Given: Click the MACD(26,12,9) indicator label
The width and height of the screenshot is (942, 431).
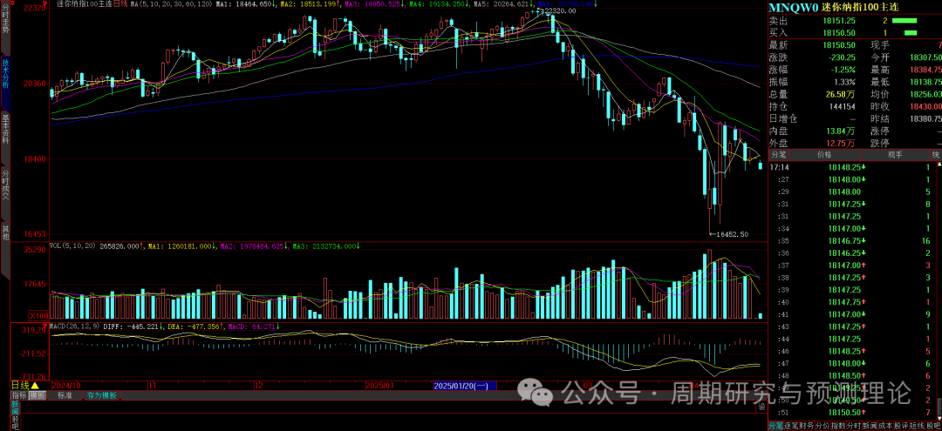Looking at the screenshot, I should coord(70,326).
